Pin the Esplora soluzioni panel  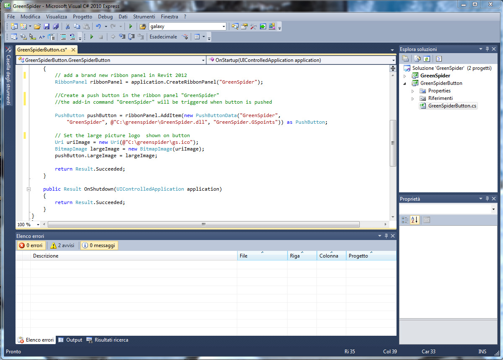click(487, 49)
